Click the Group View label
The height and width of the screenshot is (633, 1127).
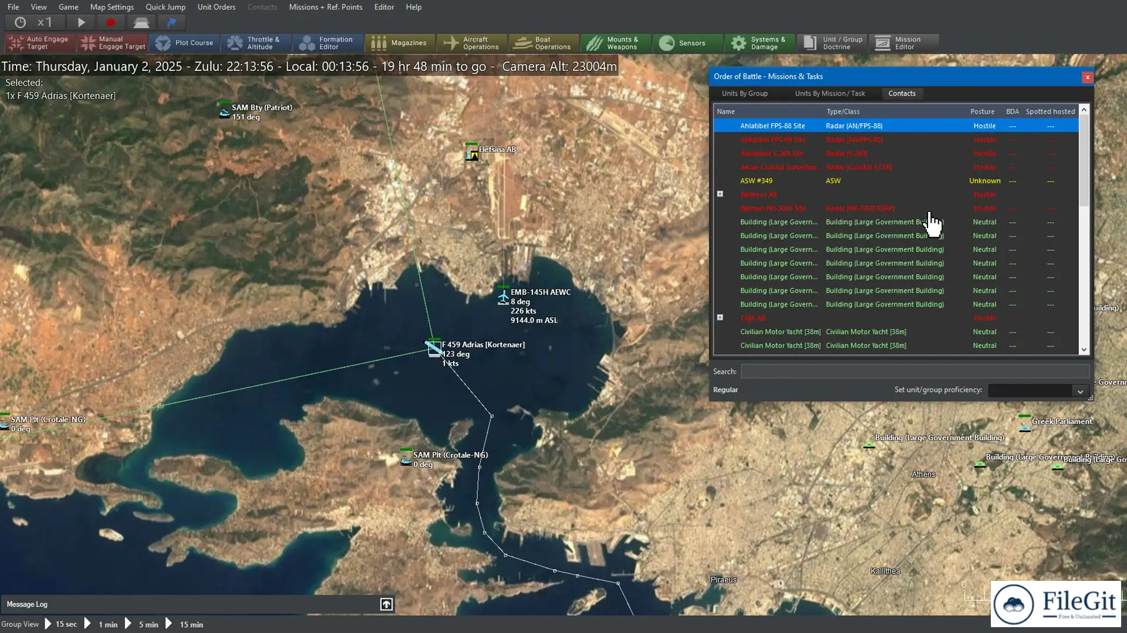coord(20,624)
